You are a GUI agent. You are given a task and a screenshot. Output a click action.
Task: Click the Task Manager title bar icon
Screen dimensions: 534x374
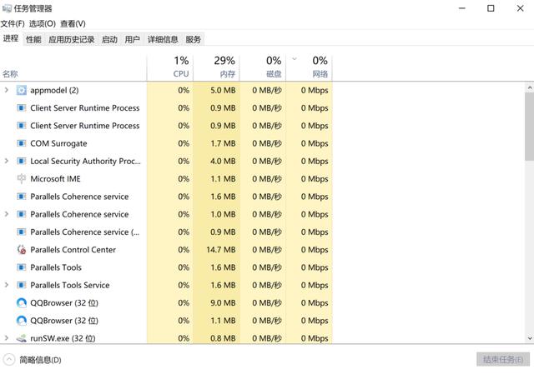point(7,8)
